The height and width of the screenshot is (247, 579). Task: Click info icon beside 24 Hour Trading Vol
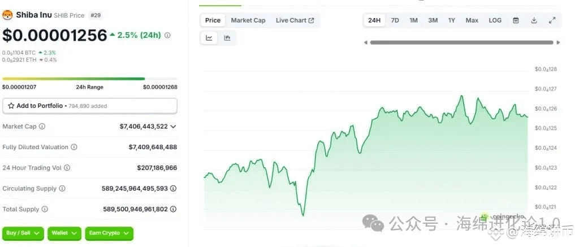pos(67,168)
